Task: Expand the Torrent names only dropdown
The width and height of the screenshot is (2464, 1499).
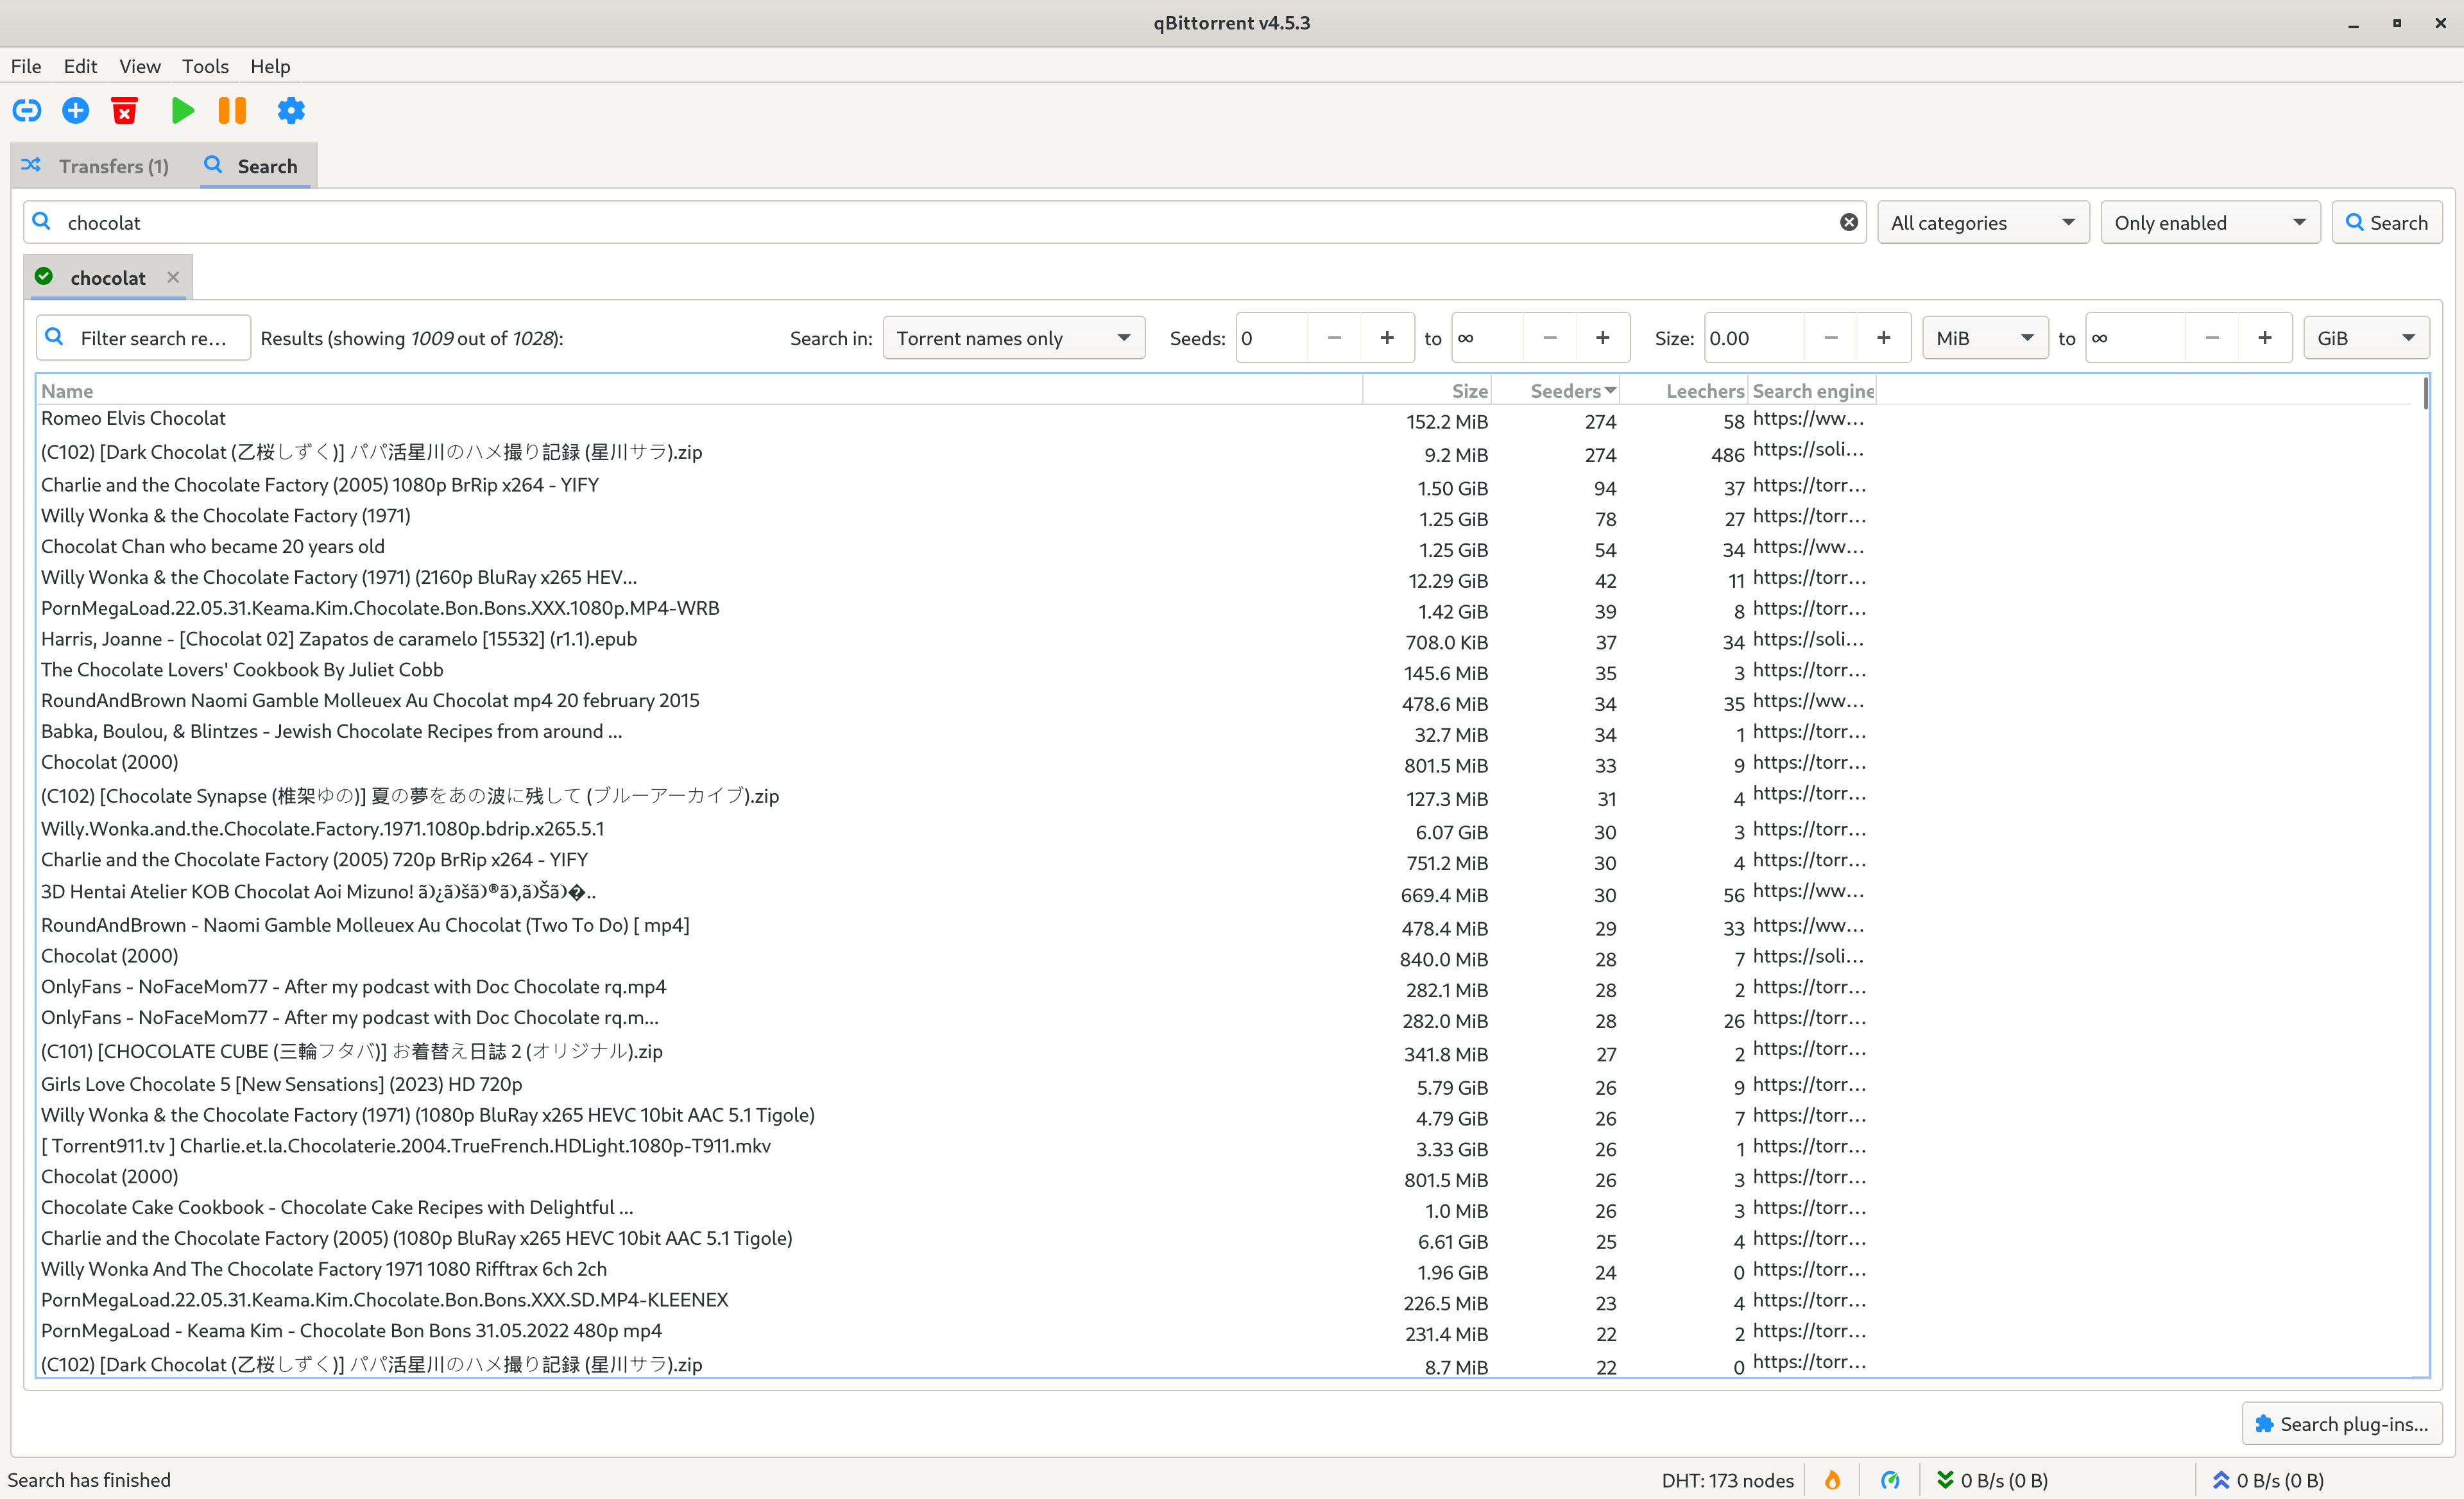Action: tap(1013, 338)
